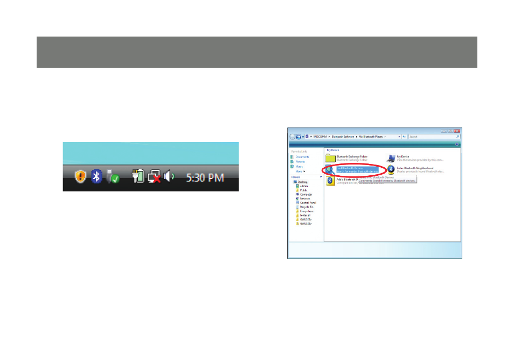Image resolution: width=514 pixels, height=357 pixels.
Task: Click the 5:30 PM taskbar clock
Action: 205,177
